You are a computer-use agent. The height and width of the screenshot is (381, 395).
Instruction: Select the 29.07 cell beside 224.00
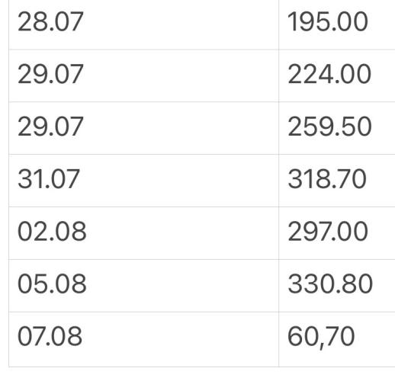tap(143, 75)
